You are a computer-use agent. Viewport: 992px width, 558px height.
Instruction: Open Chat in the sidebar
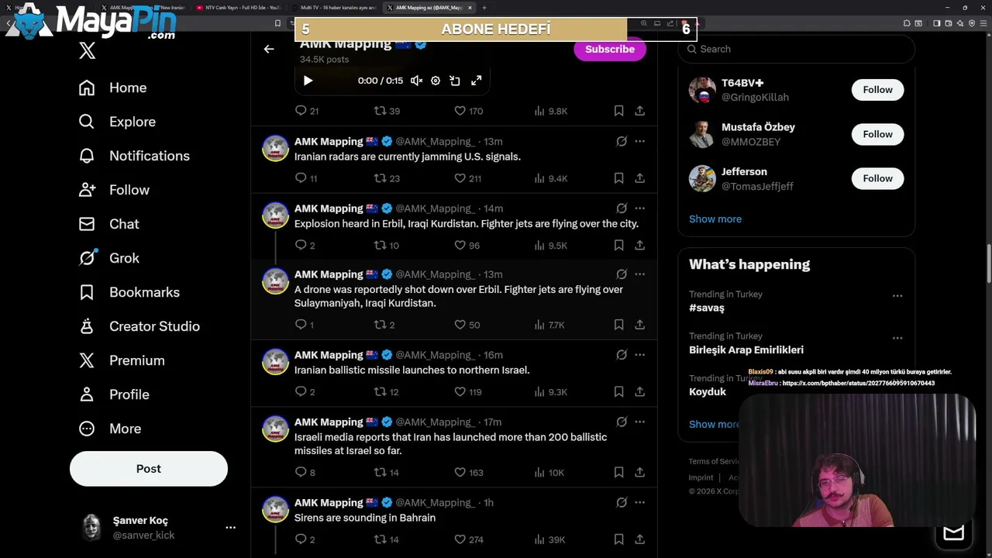(x=108, y=224)
